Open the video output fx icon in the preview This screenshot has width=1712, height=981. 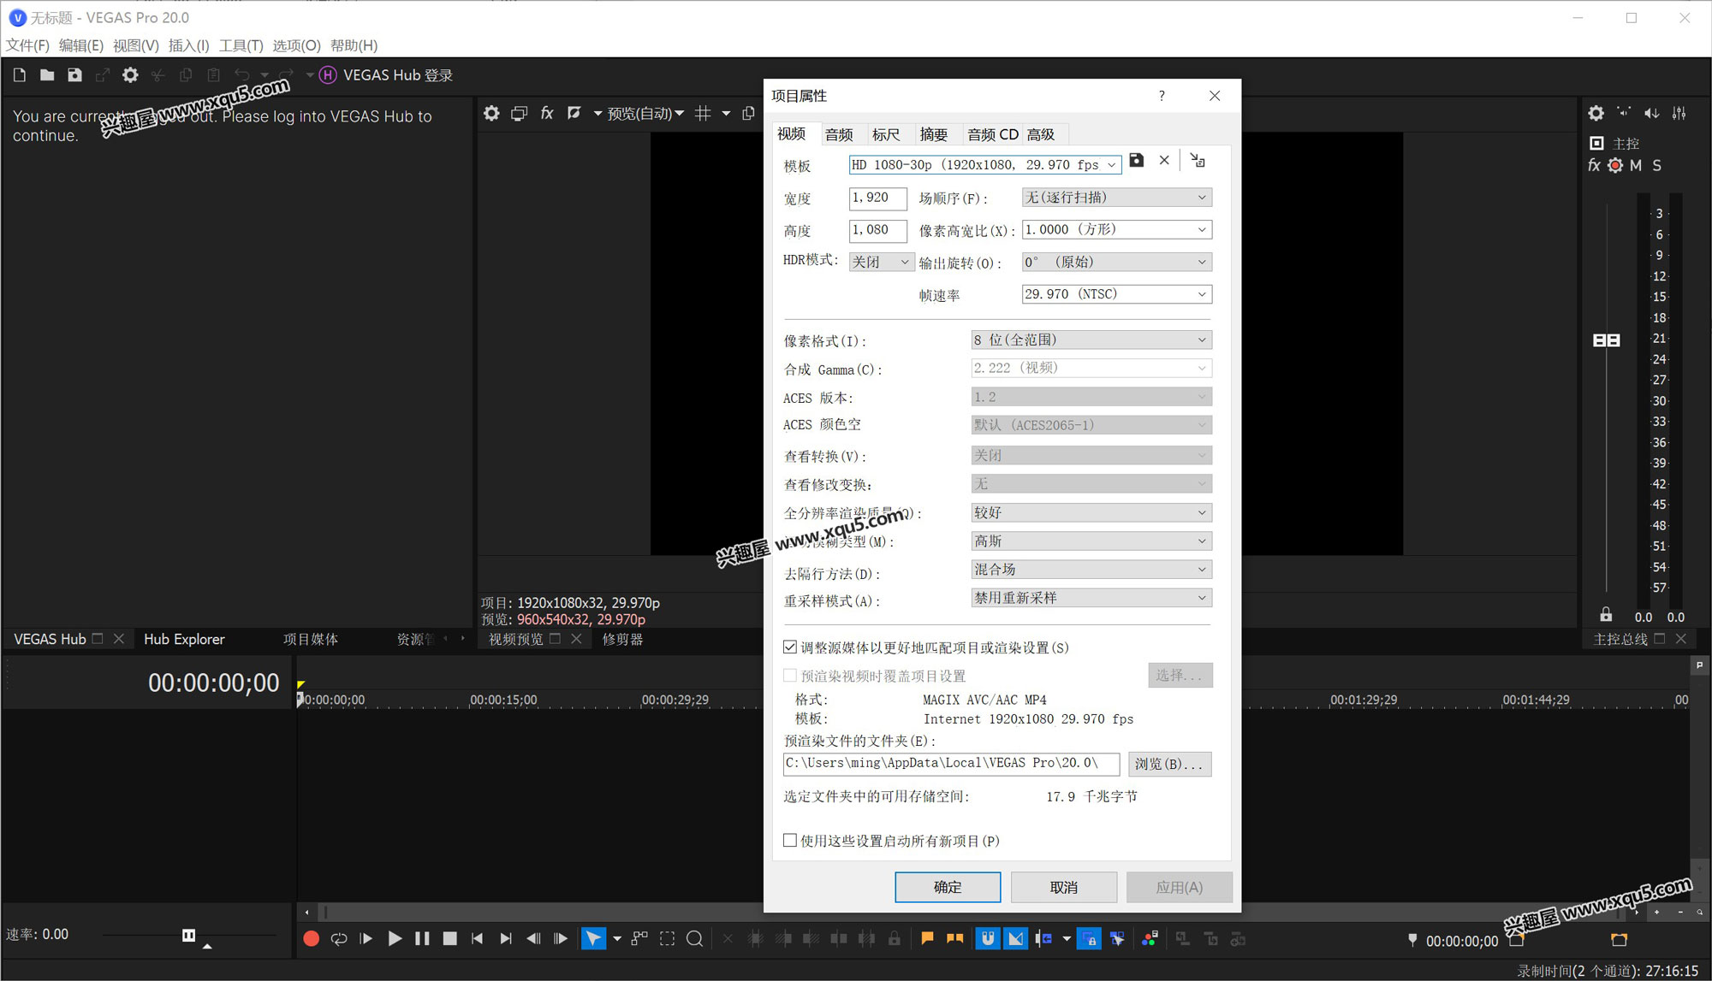coord(547,113)
